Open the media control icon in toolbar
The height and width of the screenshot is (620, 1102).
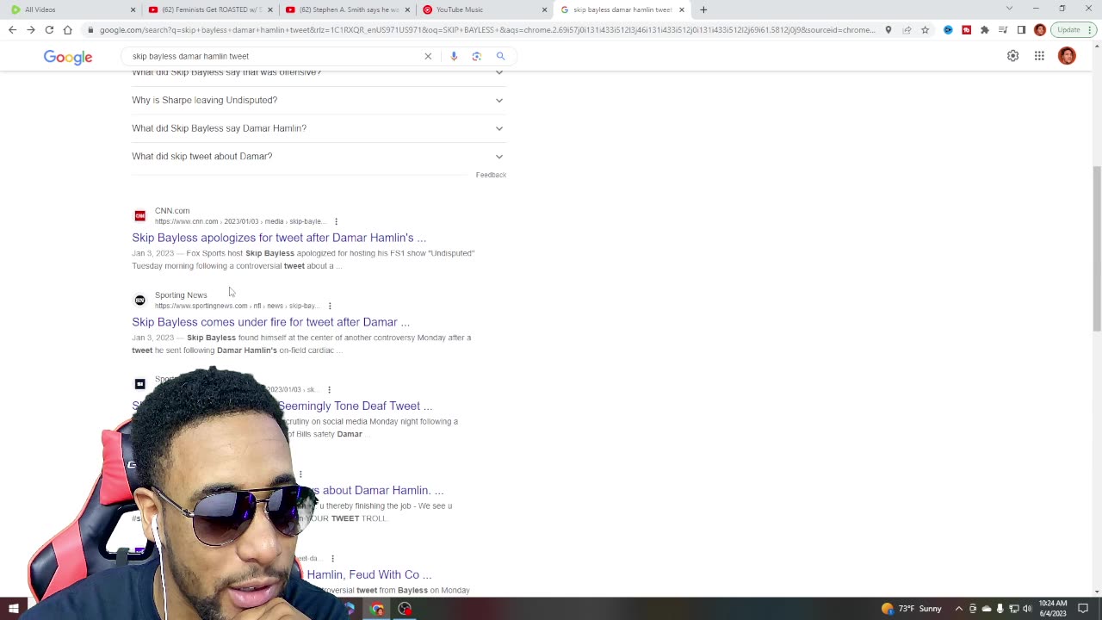tap(1003, 29)
